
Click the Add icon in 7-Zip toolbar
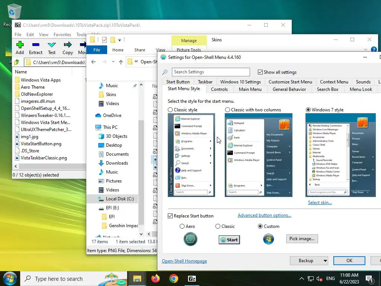pos(20,45)
